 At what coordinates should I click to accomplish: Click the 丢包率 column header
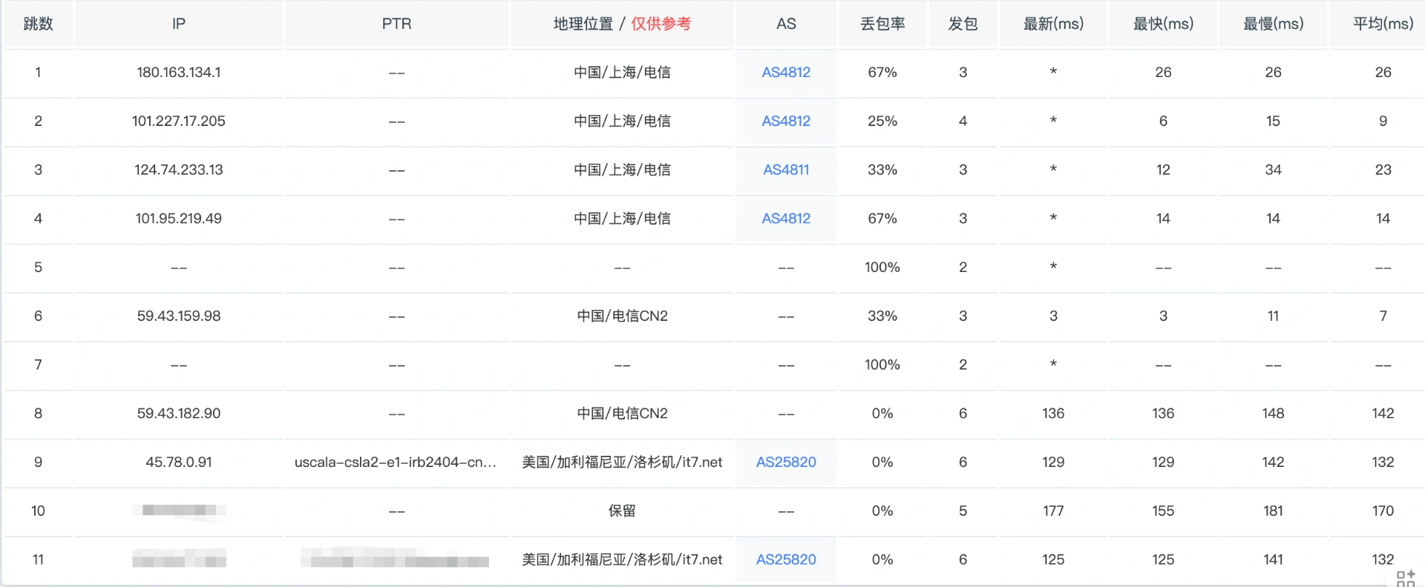882,24
